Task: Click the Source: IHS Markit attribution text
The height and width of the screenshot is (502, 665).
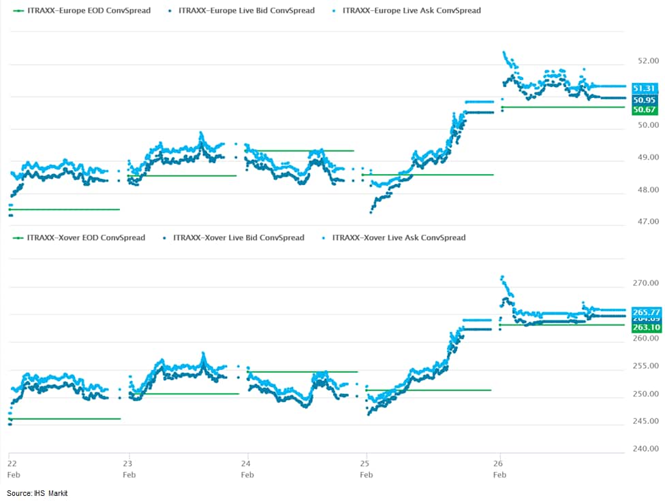Action: pyautogui.click(x=37, y=493)
